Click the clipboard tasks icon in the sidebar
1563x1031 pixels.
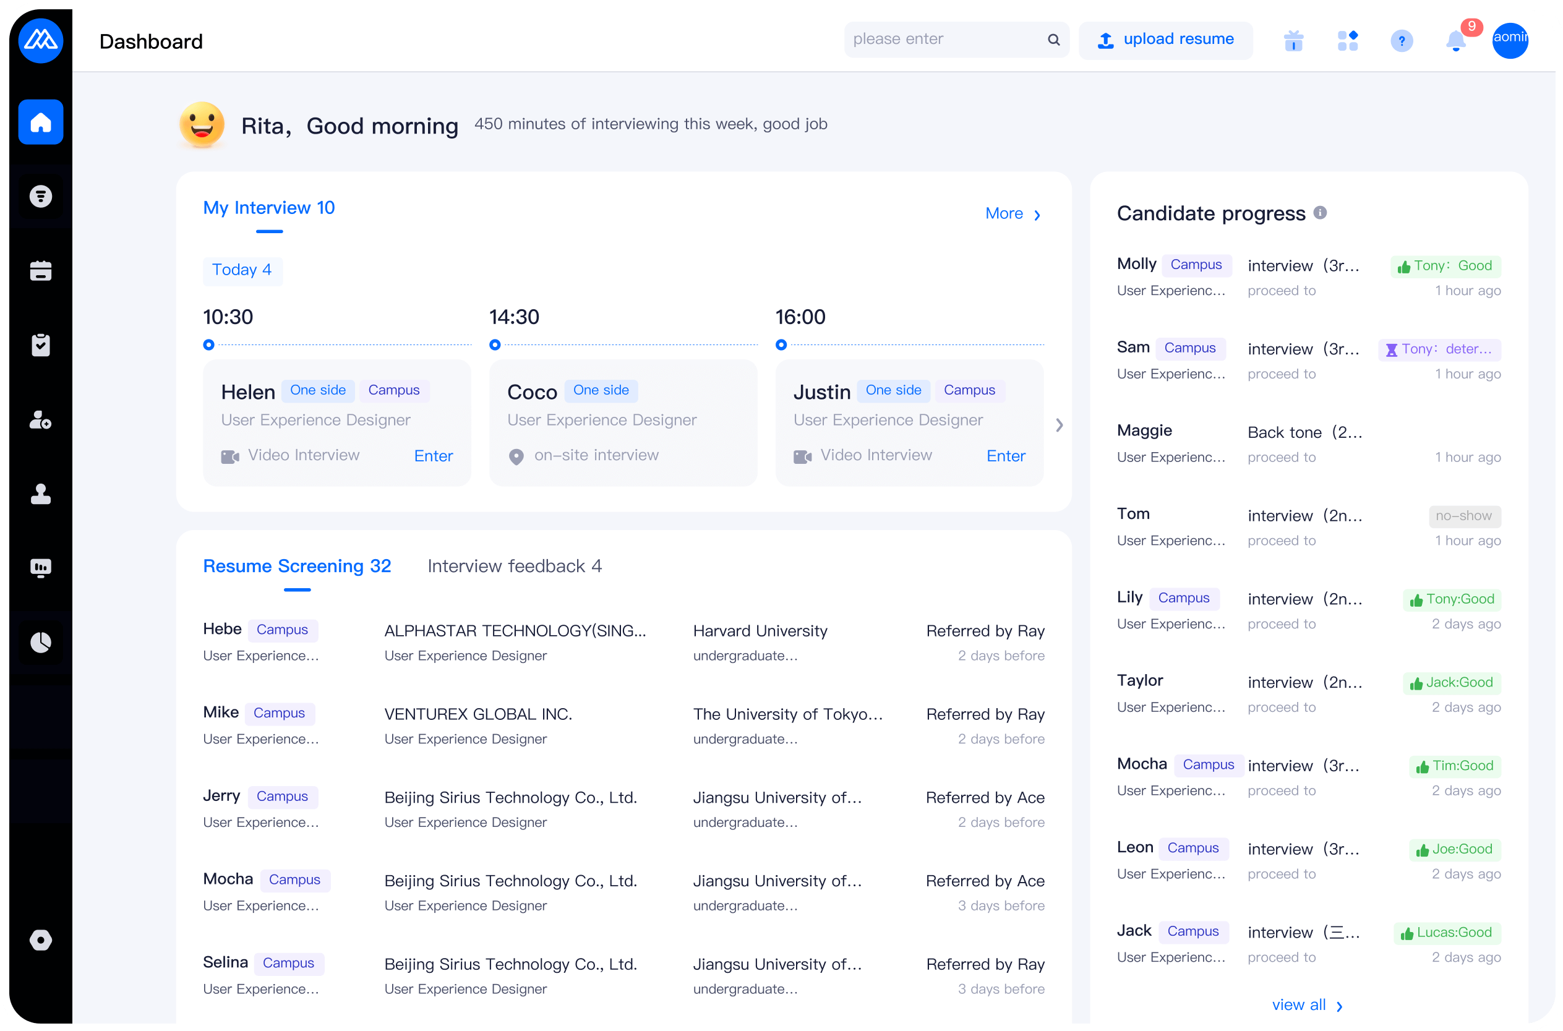point(41,344)
